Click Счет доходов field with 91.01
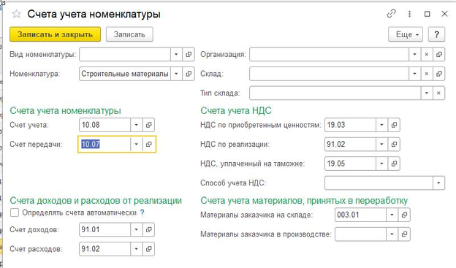This screenshot has height=268, width=456. click(x=104, y=229)
